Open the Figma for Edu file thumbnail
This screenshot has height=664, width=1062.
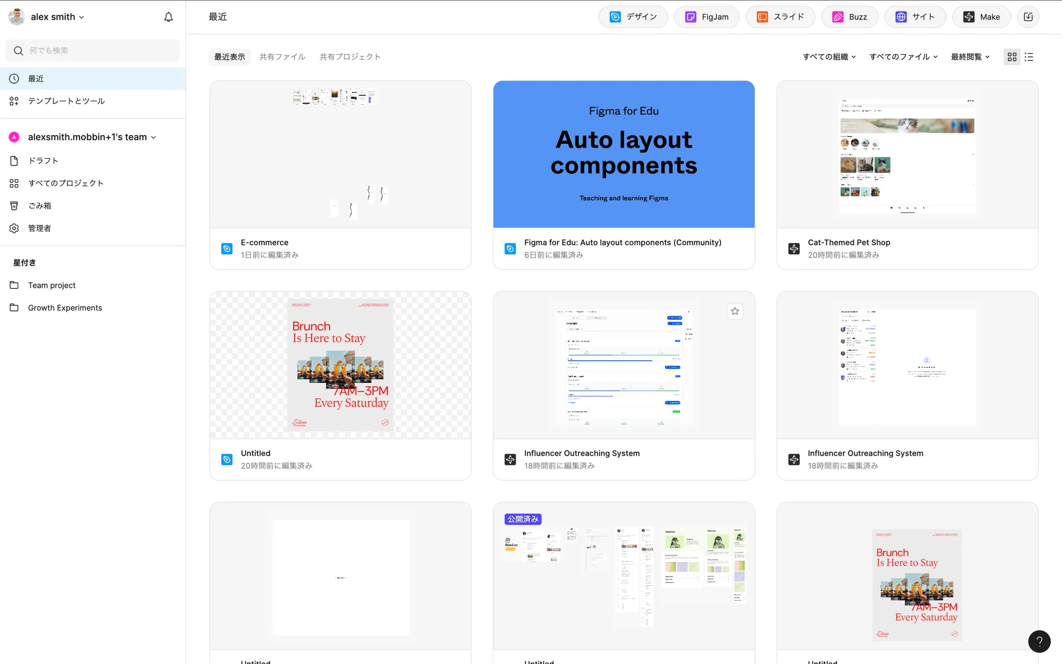coord(623,154)
